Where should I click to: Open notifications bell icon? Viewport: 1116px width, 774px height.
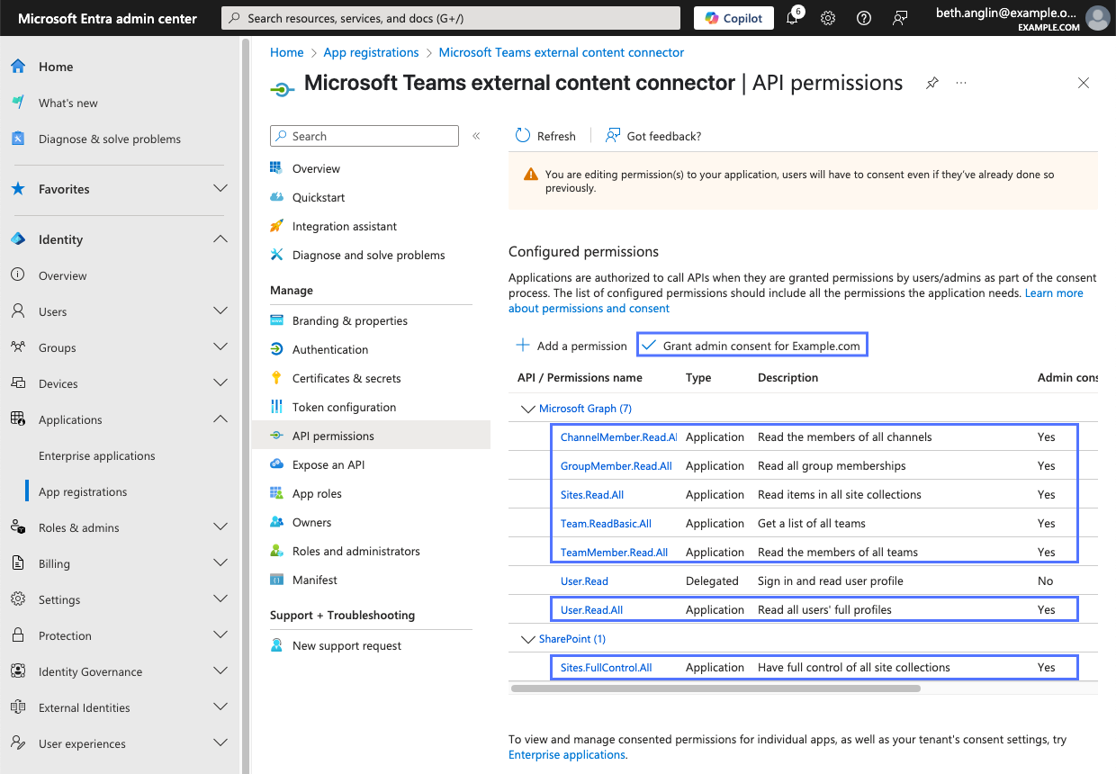coord(793,18)
